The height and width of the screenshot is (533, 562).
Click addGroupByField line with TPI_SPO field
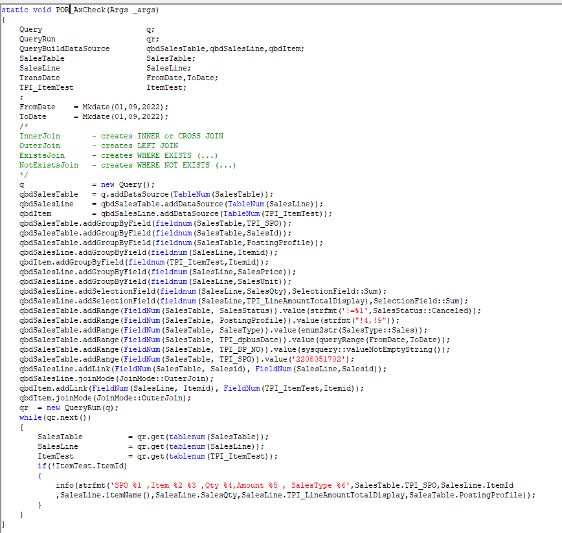coord(155,223)
